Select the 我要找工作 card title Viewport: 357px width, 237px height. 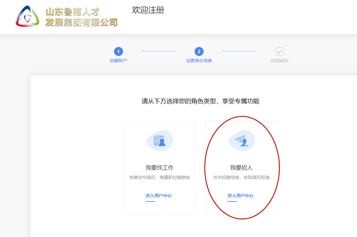coord(160,168)
